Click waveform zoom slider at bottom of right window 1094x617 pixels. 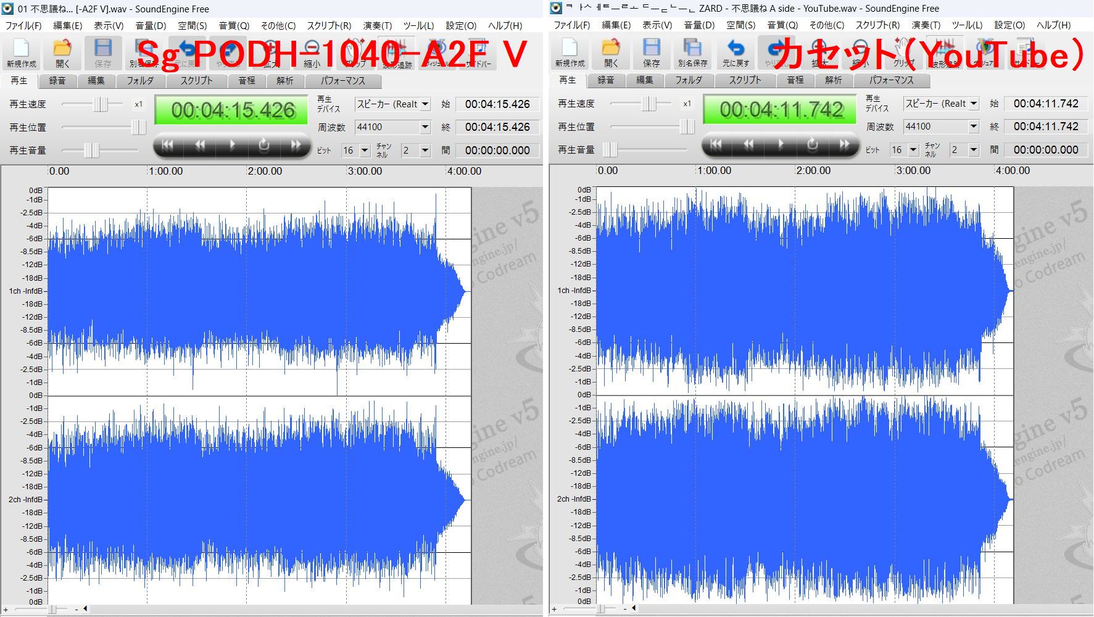590,610
